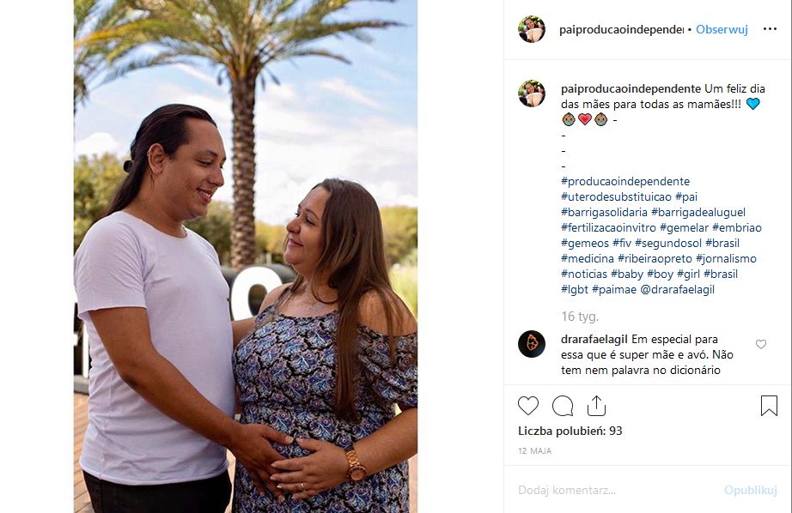Share the post via share icon

click(x=596, y=406)
